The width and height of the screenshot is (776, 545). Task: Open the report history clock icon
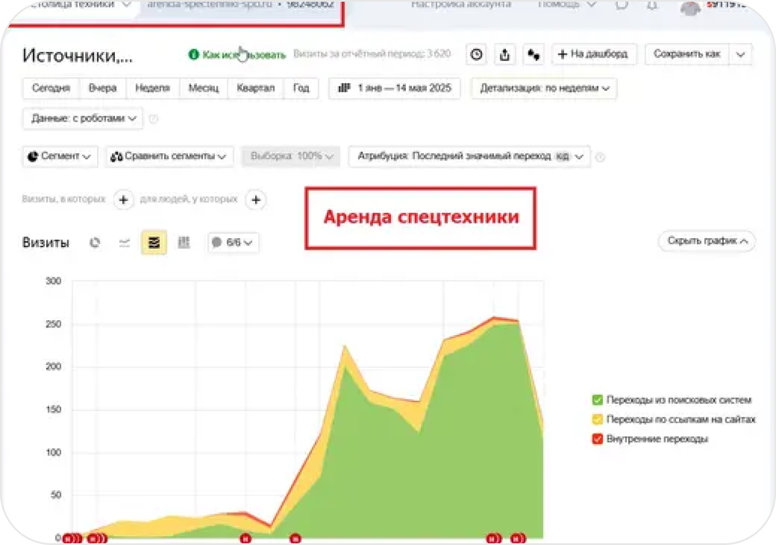tap(476, 55)
